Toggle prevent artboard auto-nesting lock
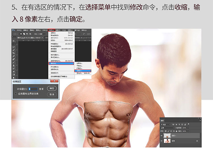The height and width of the screenshot is (150, 213). point(174,131)
